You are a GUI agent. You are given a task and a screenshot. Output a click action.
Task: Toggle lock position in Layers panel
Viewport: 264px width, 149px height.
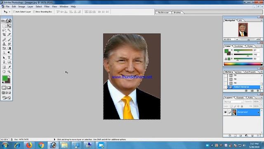click(x=238, y=106)
